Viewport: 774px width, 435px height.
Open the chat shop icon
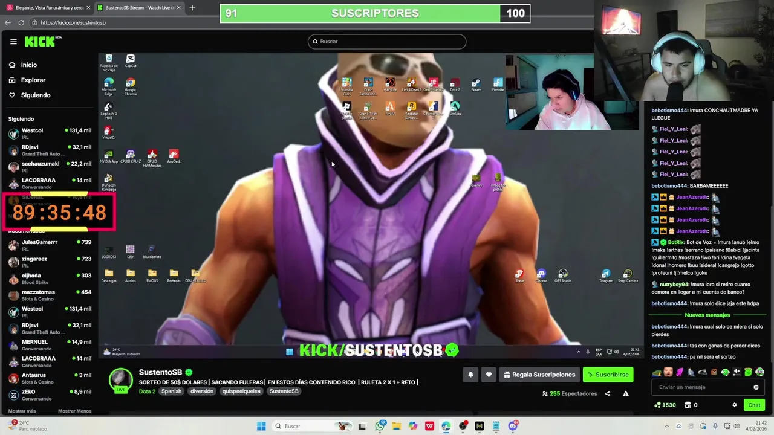pos(687,405)
